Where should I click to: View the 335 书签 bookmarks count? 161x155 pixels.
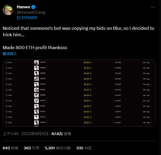(x=84, y=148)
